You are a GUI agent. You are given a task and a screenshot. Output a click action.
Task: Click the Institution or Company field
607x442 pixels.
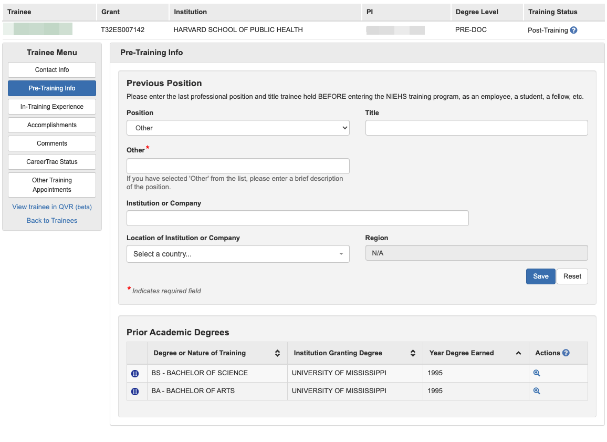pos(297,218)
